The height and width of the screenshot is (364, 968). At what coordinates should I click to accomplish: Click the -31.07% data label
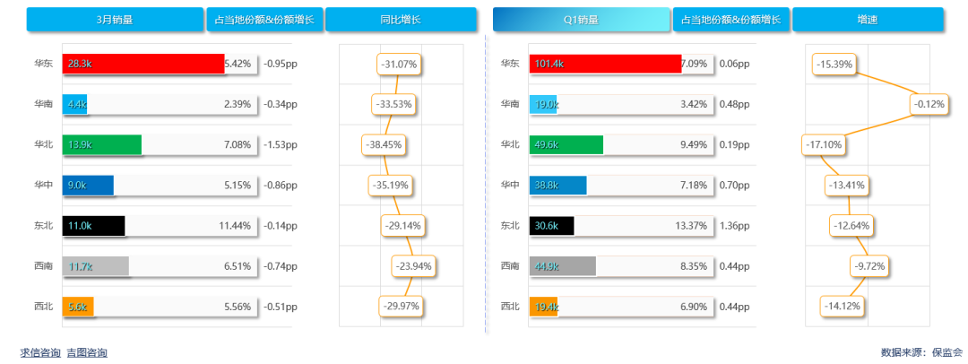[400, 65]
